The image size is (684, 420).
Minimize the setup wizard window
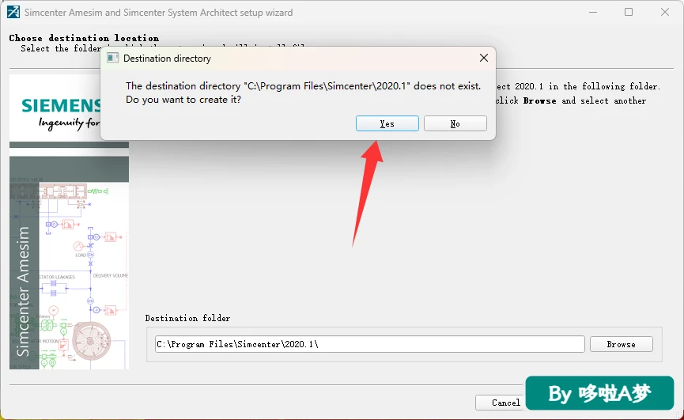[x=593, y=12]
